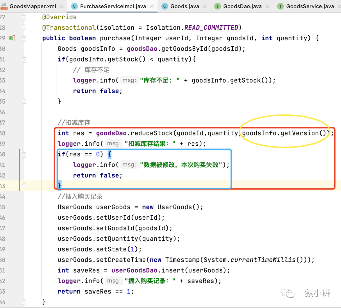
Task: Click on userGoods.setState(1) statement
Action: [99, 249]
